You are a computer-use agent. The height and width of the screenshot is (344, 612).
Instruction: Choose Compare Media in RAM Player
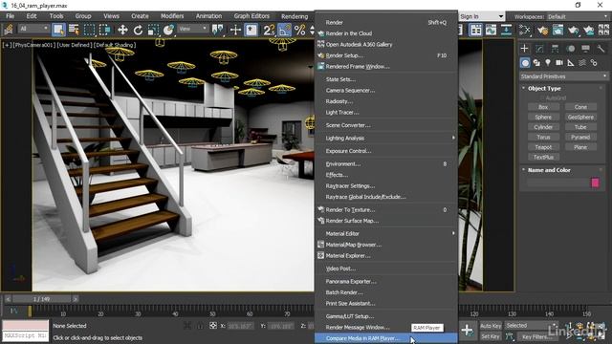click(x=386, y=338)
